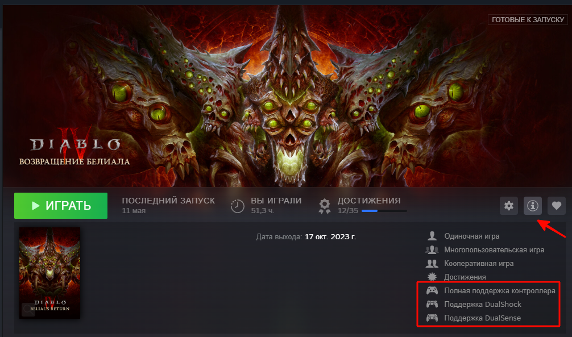Select the Достижения text in feature list
The height and width of the screenshot is (337, 572).
(465, 277)
